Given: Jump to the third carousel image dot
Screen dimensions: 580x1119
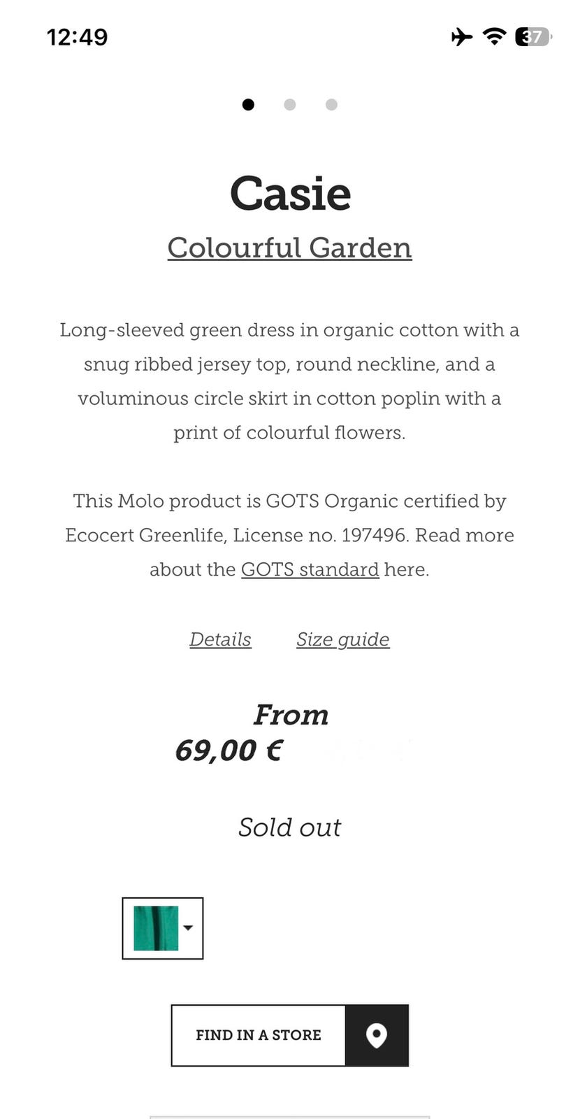Looking at the screenshot, I should pos(331,105).
